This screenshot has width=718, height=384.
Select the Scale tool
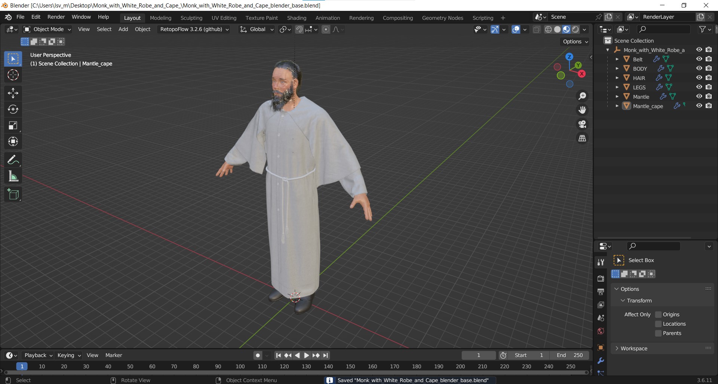[x=13, y=125]
